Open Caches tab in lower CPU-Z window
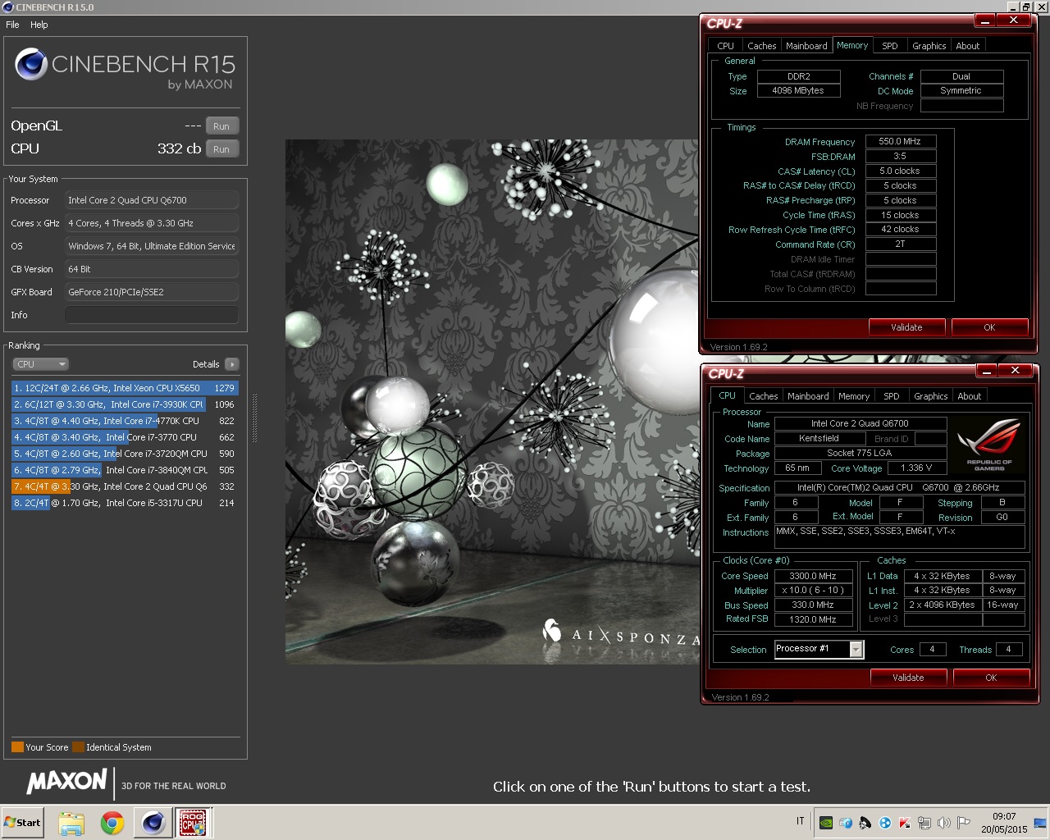 click(x=764, y=396)
